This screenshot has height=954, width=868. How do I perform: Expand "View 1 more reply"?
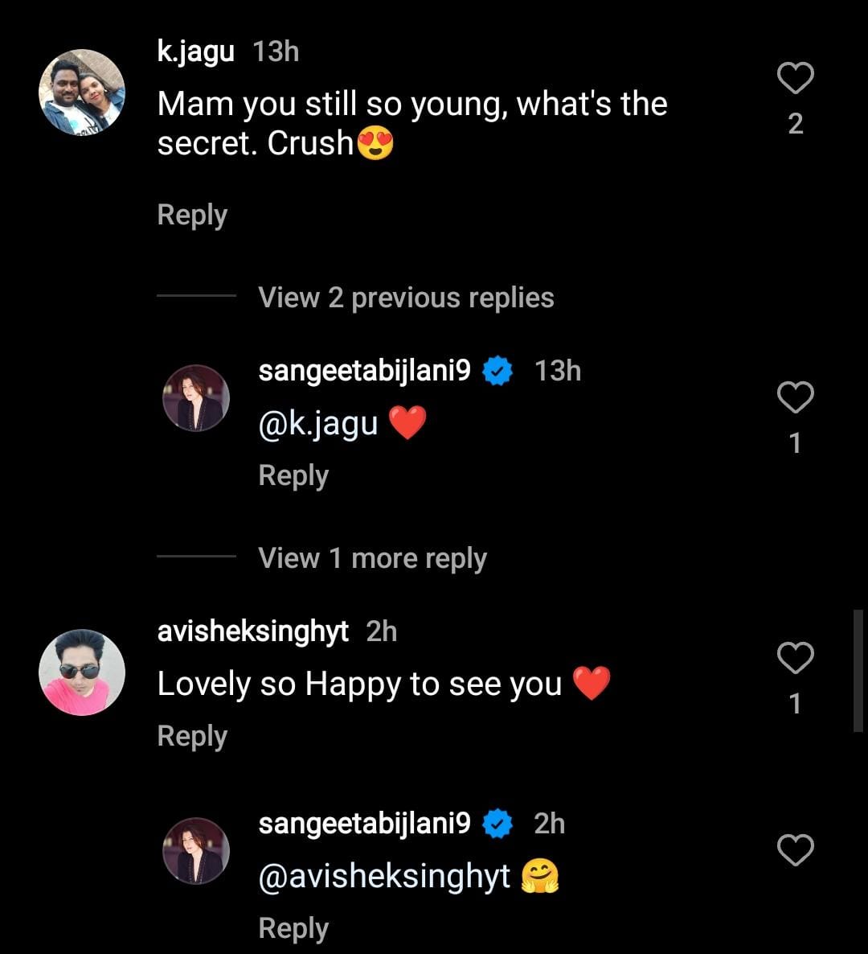[372, 558]
